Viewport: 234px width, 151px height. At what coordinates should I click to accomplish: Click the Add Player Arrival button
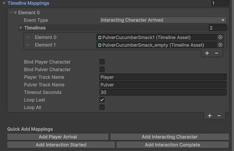(x=58, y=137)
